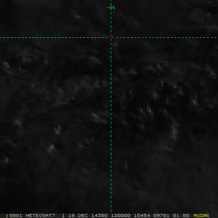Click the yellow McIDAS label
The height and width of the screenshot is (218, 218).
pyautogui.click(x=201, y=215)
